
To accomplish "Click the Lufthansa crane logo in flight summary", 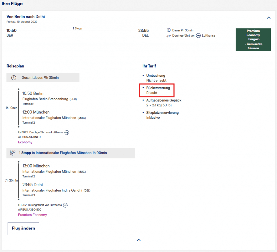I will coord(198,35).
